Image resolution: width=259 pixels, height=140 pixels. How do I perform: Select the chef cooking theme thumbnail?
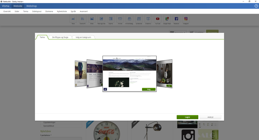point(164,73)
